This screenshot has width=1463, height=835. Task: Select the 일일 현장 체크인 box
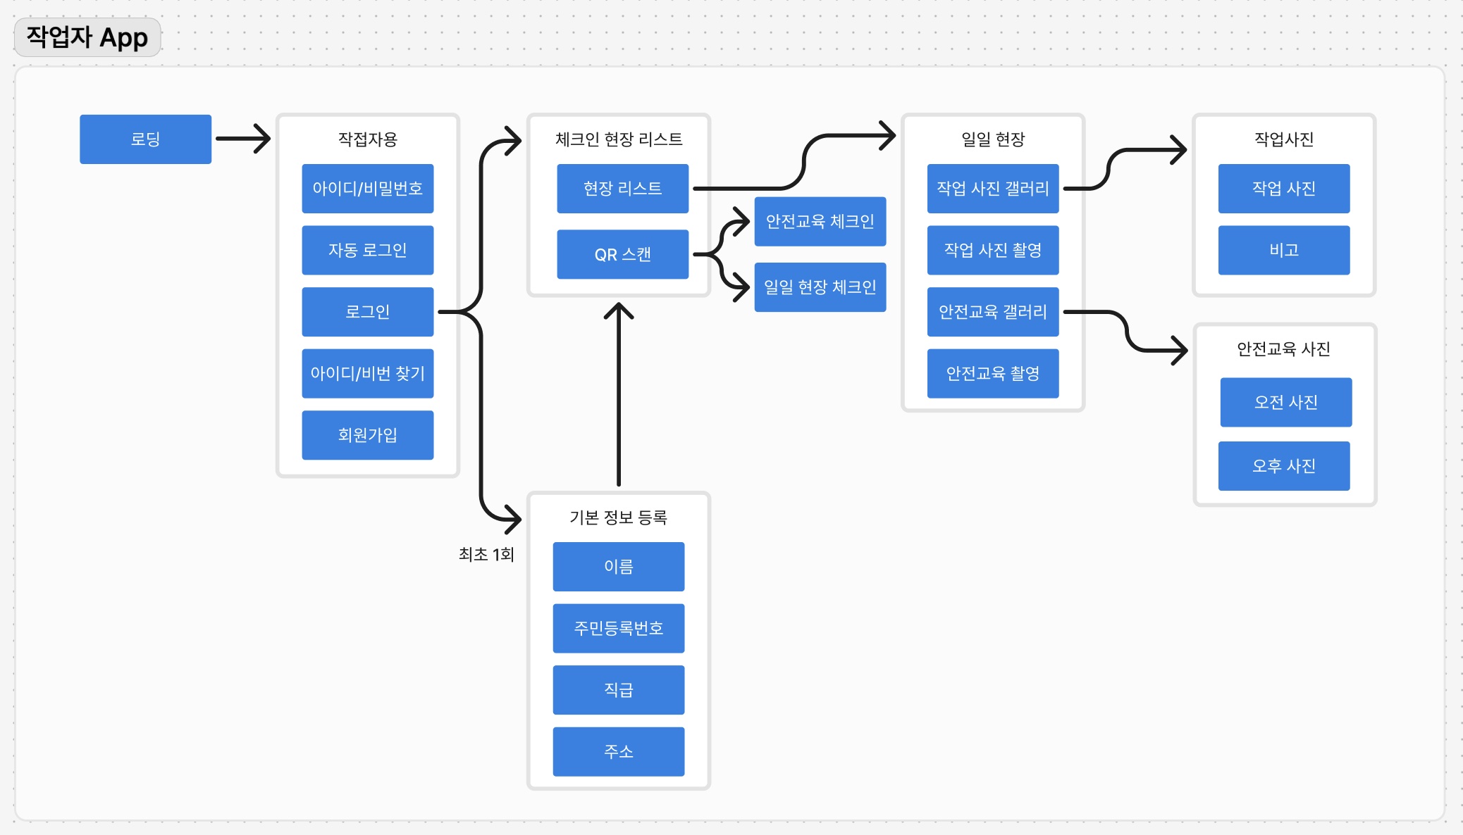[x=820, y=287]
